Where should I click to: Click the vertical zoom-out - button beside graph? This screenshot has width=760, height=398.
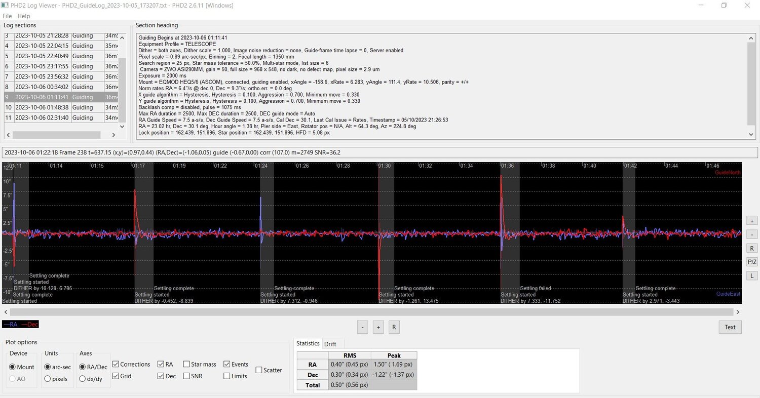752,234
